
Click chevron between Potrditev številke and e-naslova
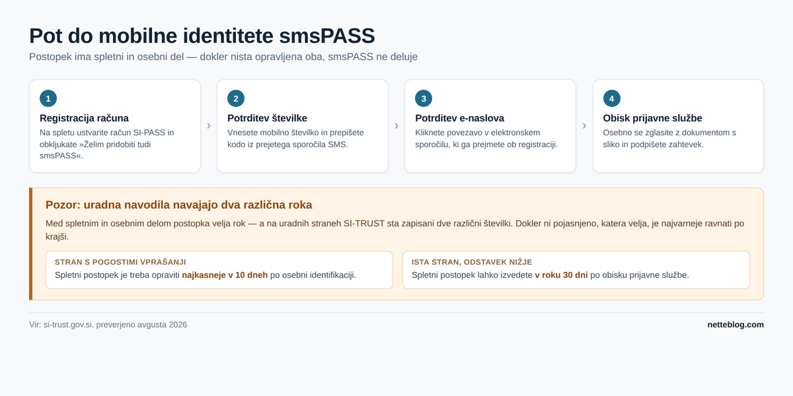(x=397, y=125)
